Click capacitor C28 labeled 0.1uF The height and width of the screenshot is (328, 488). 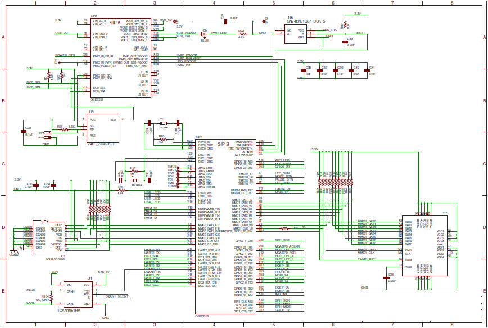click(22, 131)
